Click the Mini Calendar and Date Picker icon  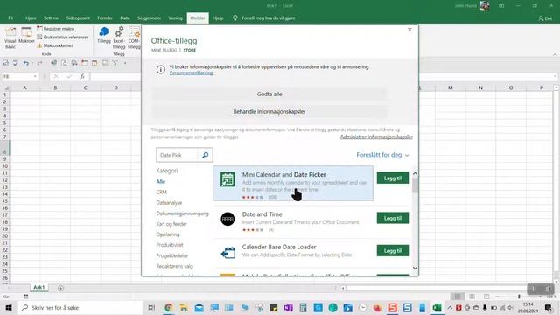pos(227,179)
